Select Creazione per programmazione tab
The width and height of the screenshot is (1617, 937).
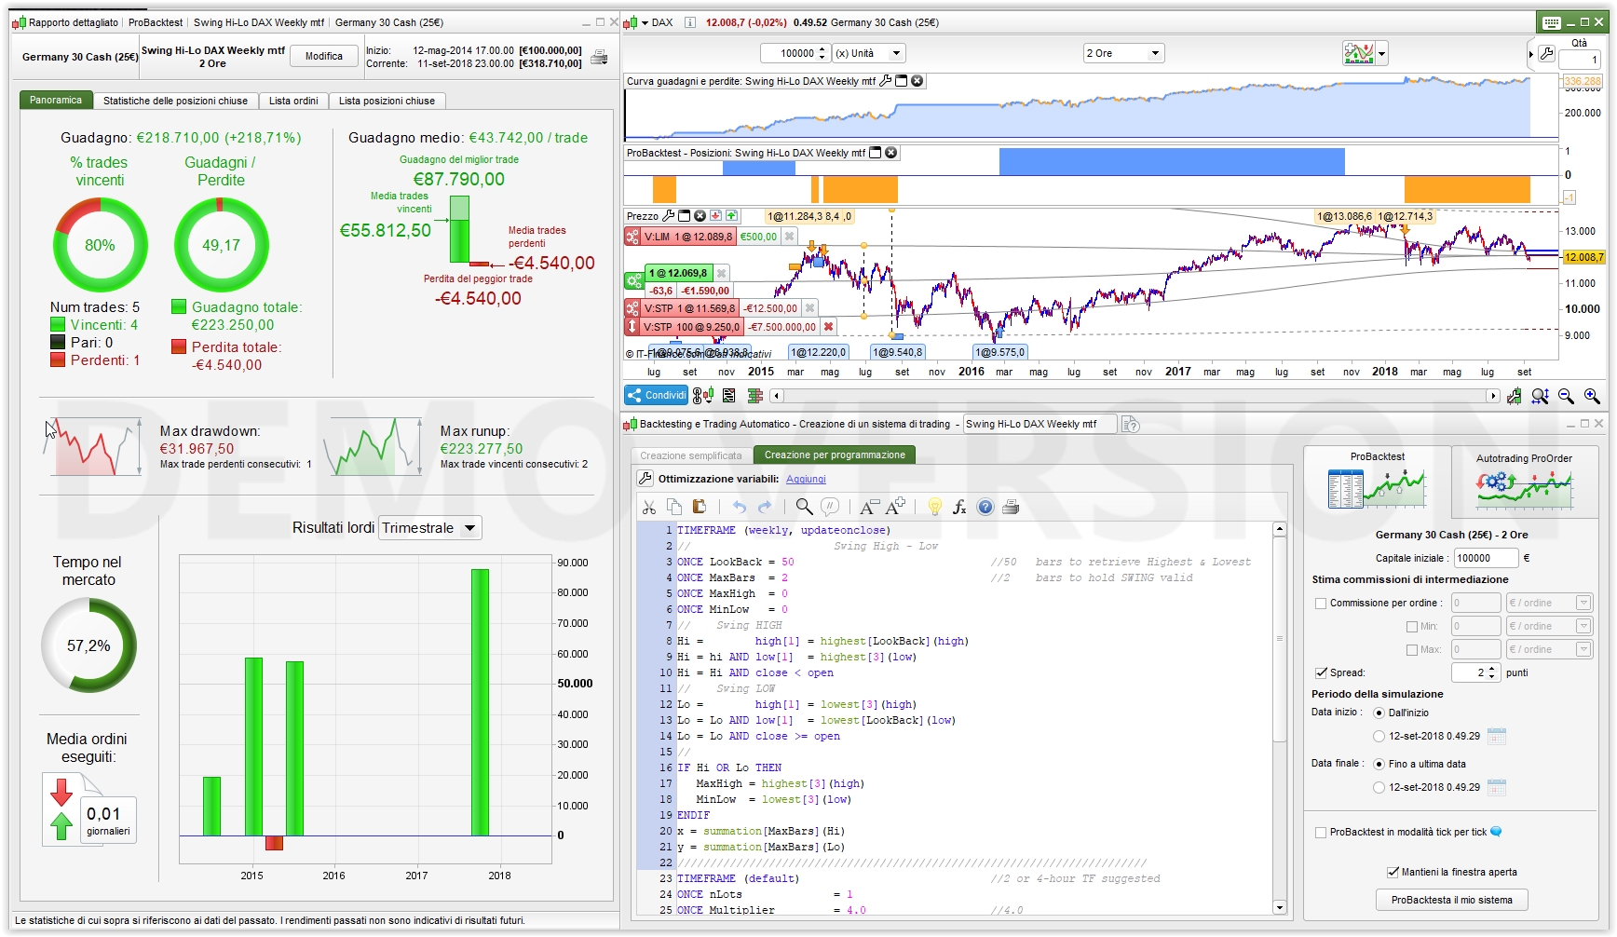(x=835, y=455)
